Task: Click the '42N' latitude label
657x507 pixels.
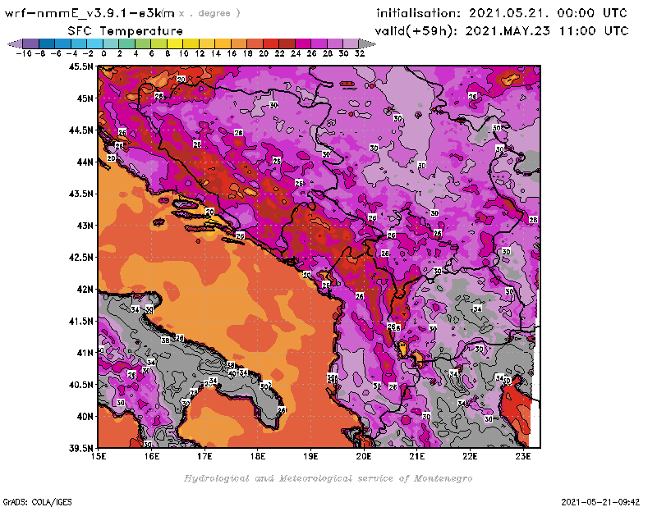Action: tap(85, 290)
